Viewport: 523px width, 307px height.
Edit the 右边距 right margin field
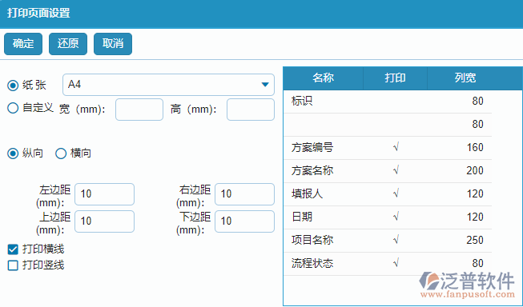coord(244,194)
